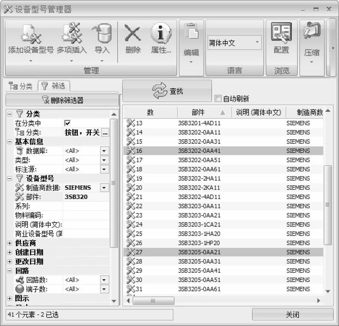Open the 简体中文 language dropdown
This screenshot has height=326, width=339.
(x=257, y=43)
